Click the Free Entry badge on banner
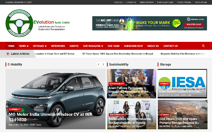The width and height of the screenshot is (212, 132). (x=177, y=23)
